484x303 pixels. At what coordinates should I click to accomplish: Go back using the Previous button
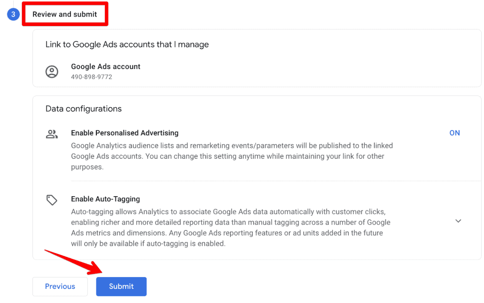pos(60,286)
